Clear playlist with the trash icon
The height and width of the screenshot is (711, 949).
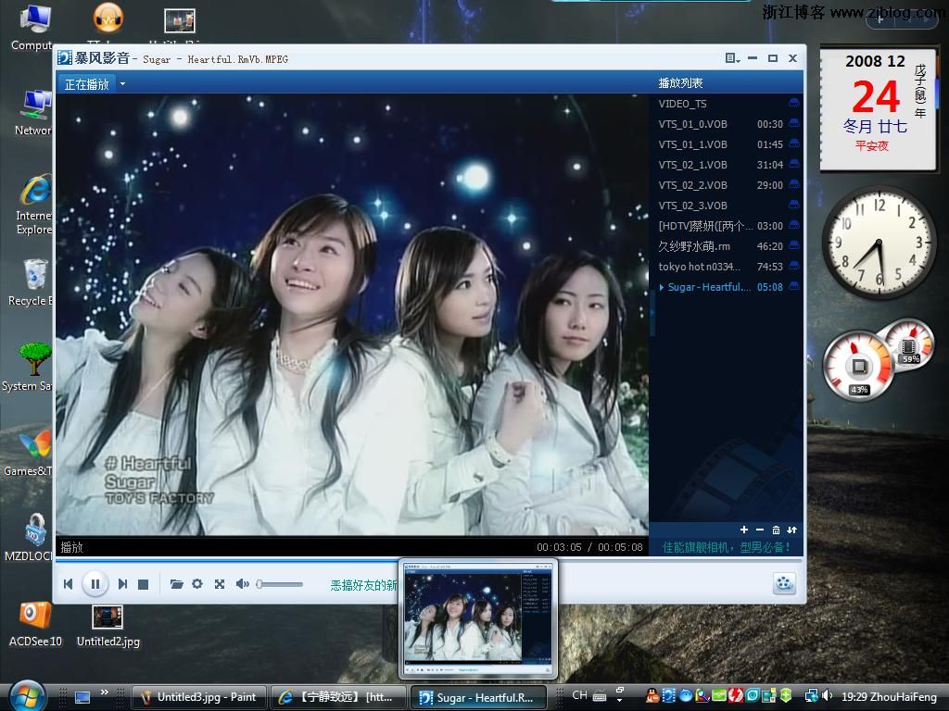tap(776, 530)
